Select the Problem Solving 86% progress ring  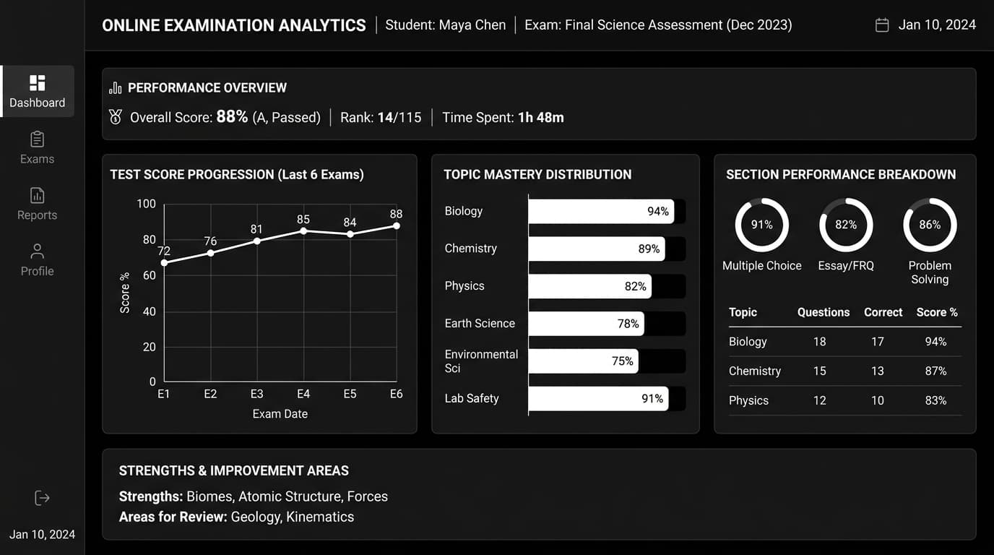[x=930, y=225]
